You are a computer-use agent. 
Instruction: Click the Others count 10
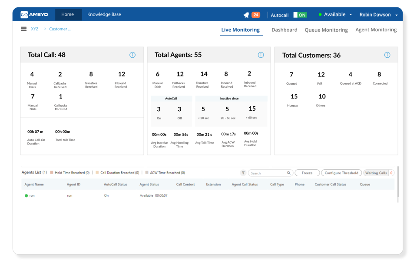tap(322, 96)
